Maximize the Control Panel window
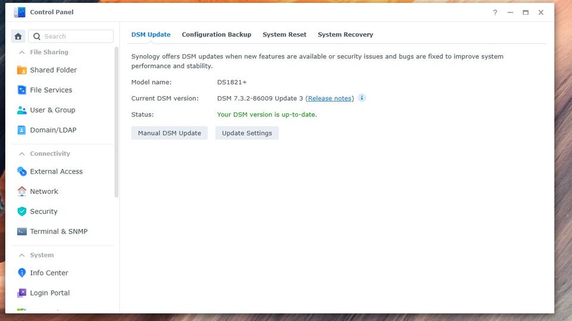 tap(526, 12)
